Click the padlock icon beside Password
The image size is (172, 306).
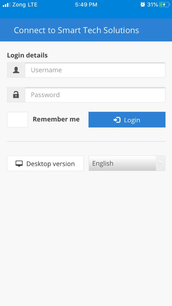(16, 95)
